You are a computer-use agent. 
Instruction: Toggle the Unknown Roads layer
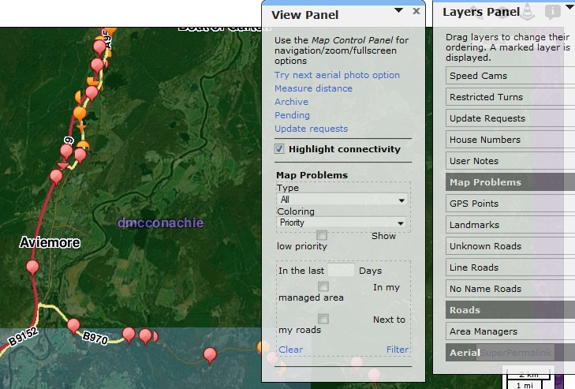coord(510,246)
